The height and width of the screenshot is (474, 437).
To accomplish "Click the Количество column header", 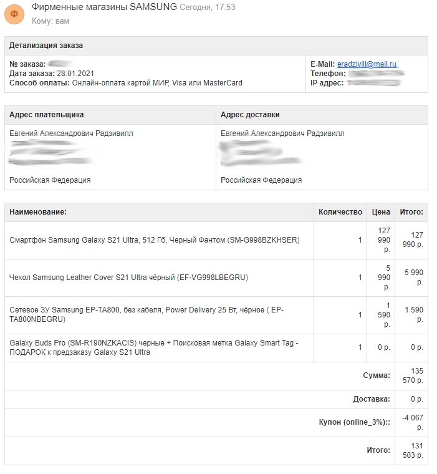I will click(340, 212).
